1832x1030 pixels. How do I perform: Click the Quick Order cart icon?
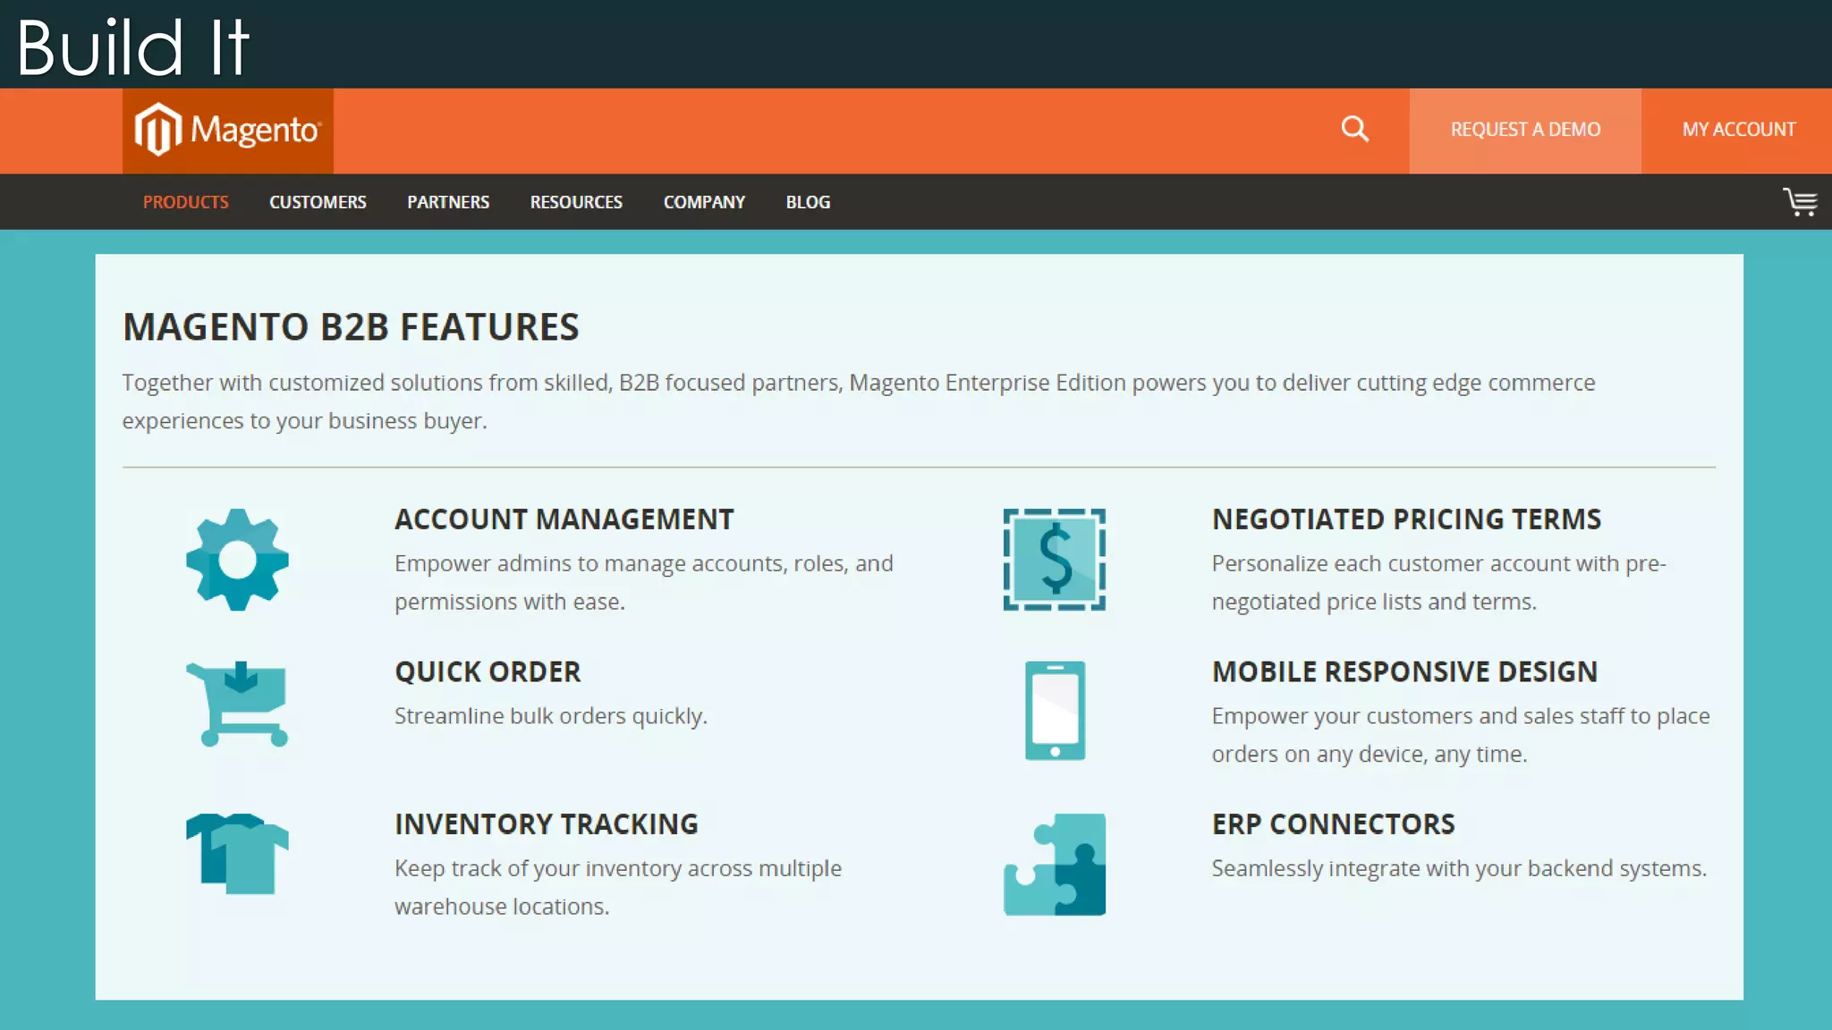click(237, 704)
